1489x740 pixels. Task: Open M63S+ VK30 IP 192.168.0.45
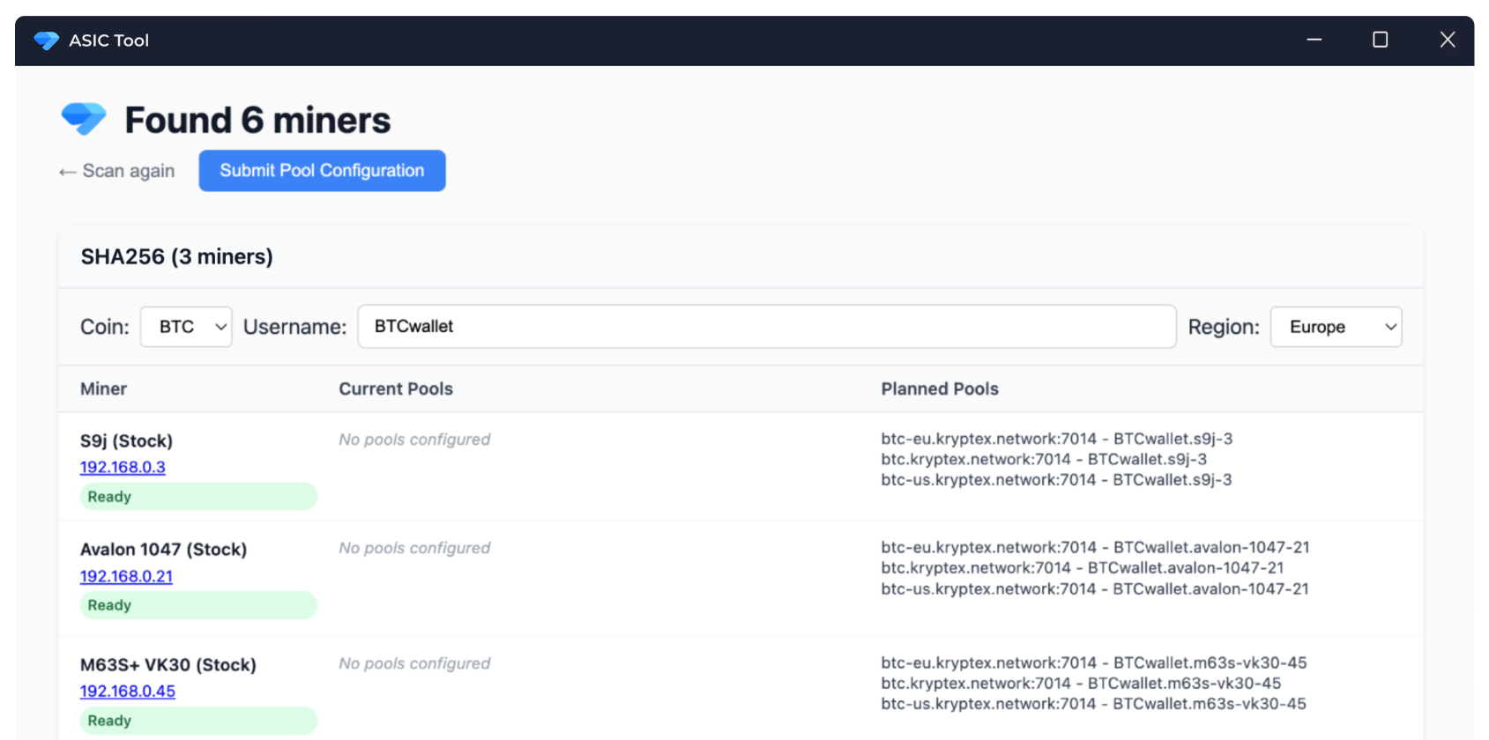point(128,692)
